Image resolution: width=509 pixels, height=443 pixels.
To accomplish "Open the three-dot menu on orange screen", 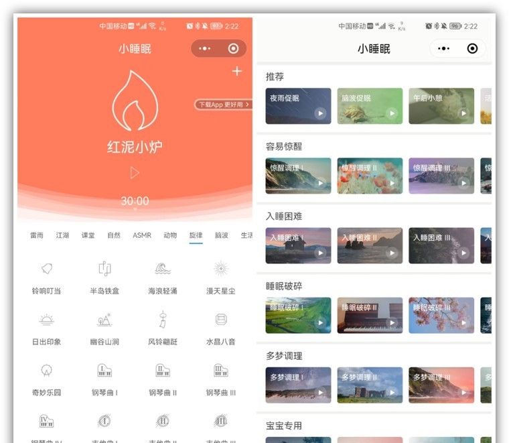I will tap(204, 49).
